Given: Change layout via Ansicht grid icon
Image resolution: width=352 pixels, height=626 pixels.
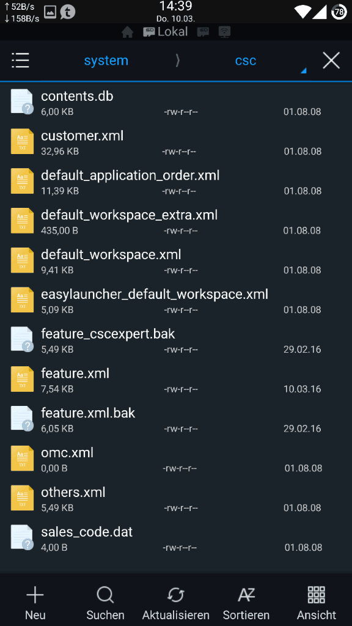Looking at the screenshot, I should click(316, 595).
